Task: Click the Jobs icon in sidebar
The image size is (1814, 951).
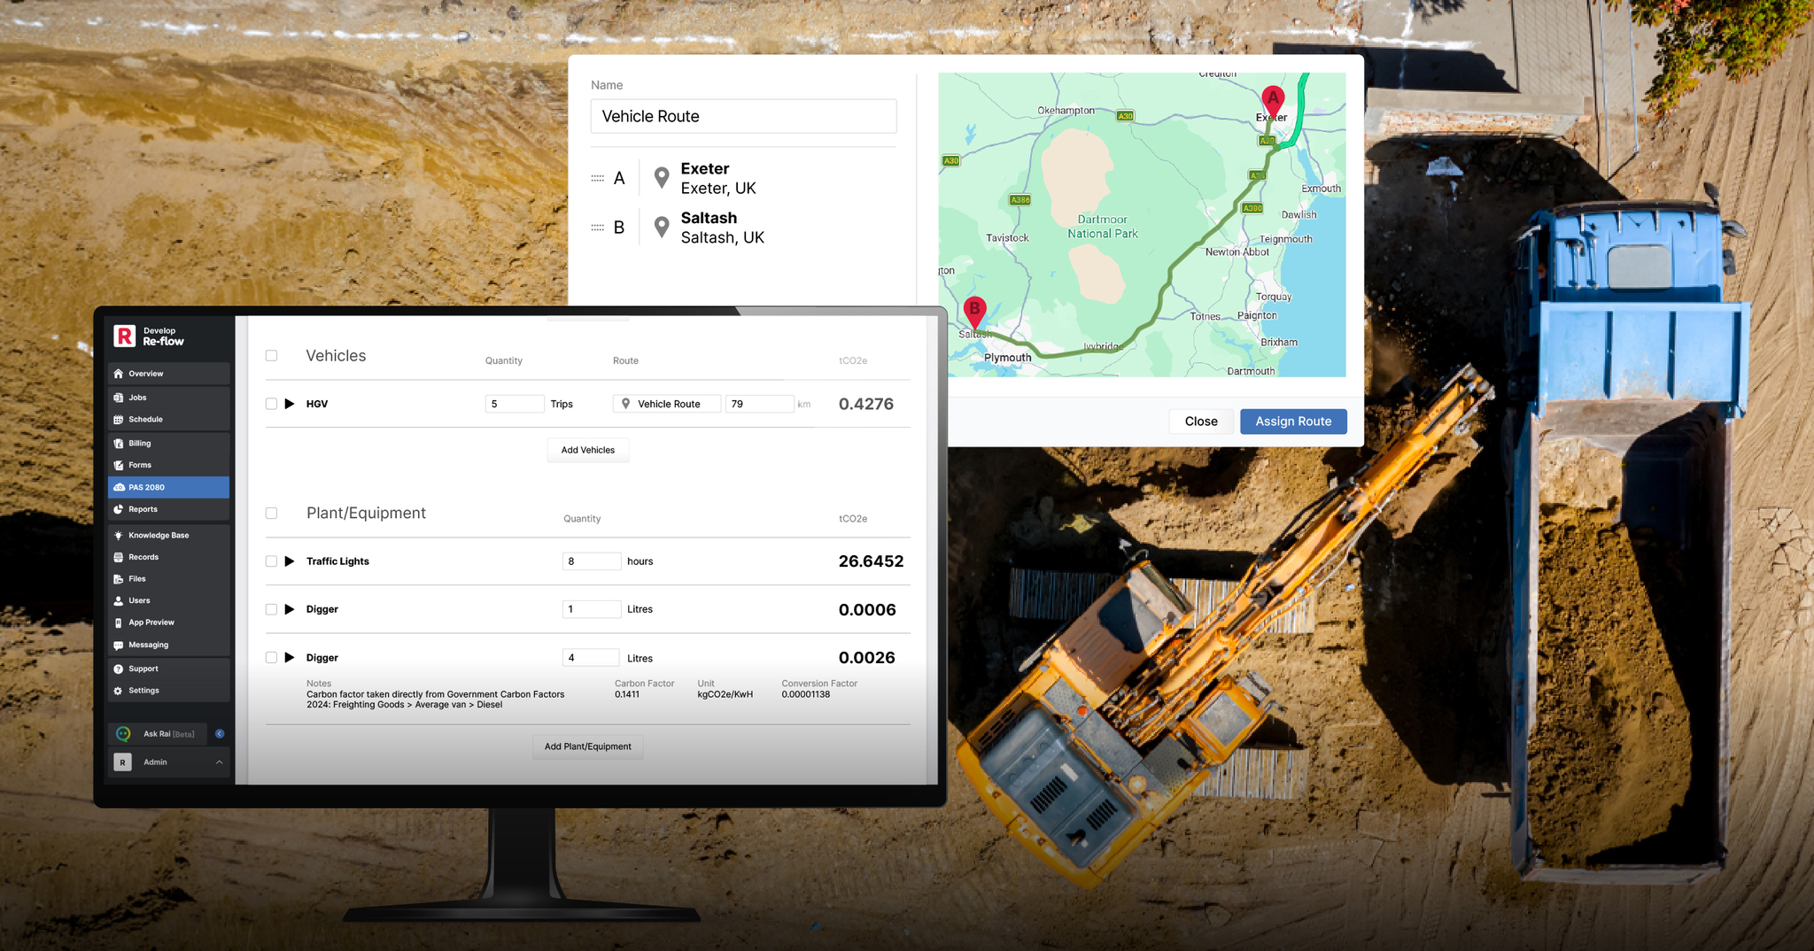Action: click(119, 398)
